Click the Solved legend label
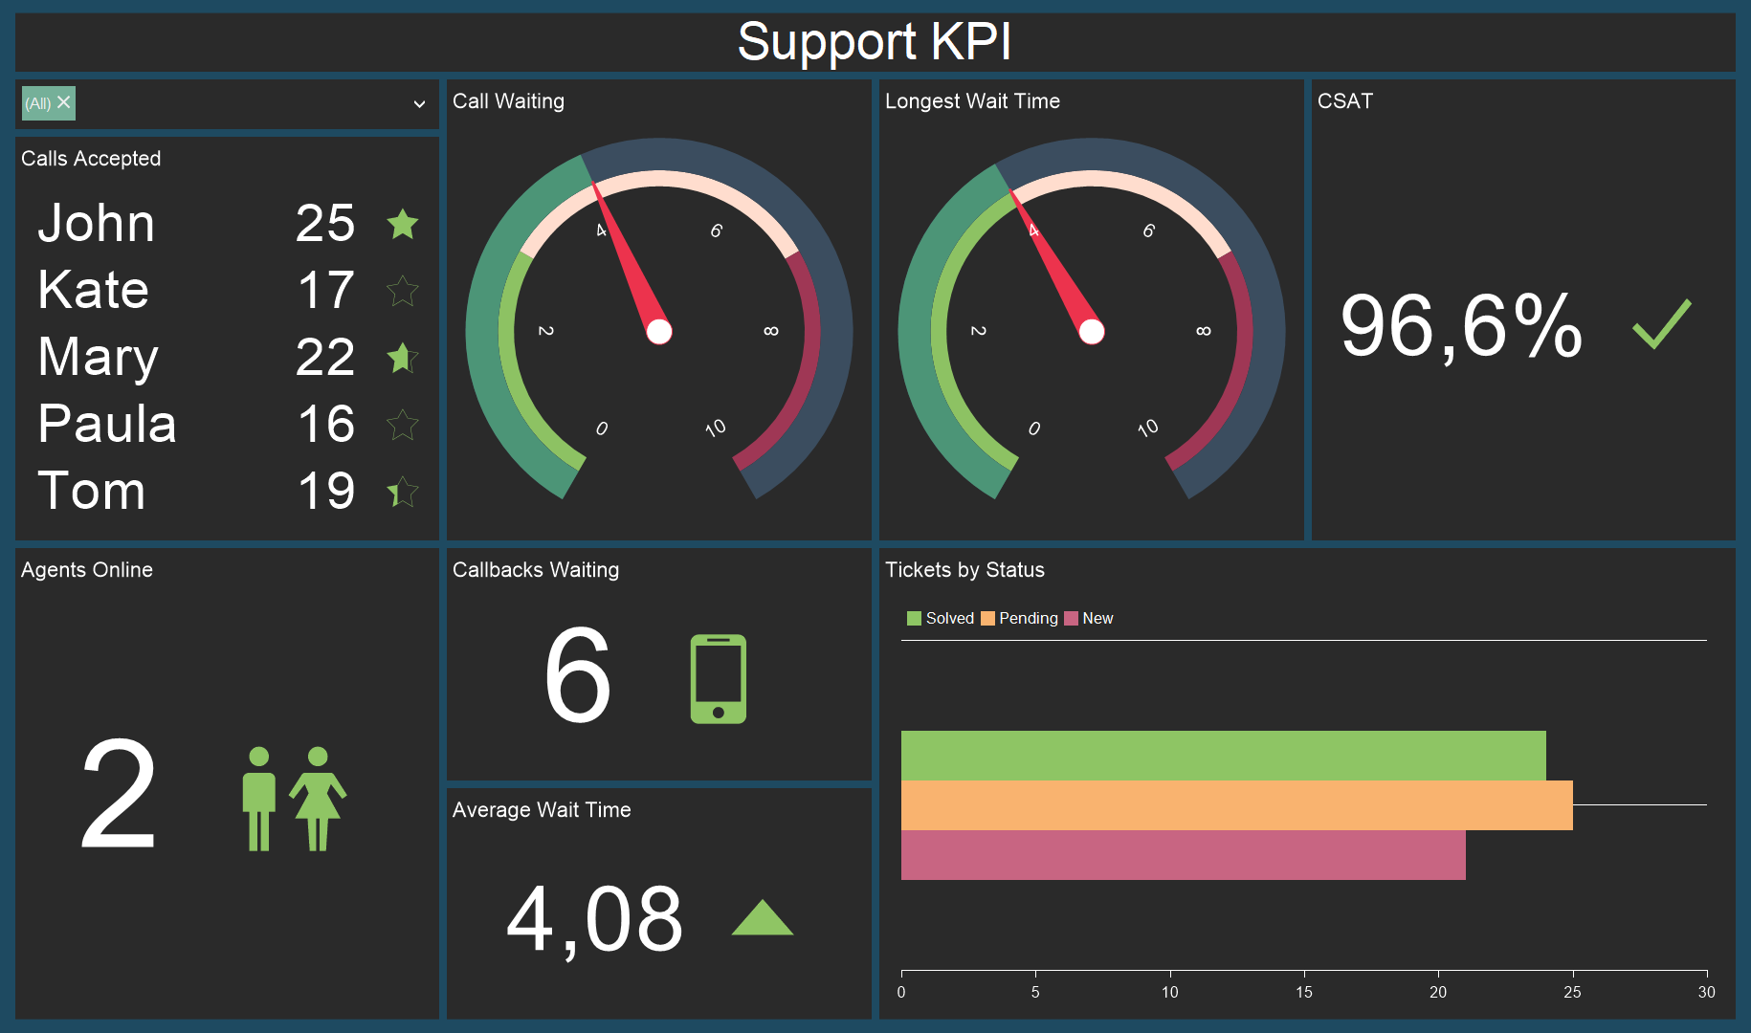The width and height of the screenshot is (1751, 1033). 950,618
